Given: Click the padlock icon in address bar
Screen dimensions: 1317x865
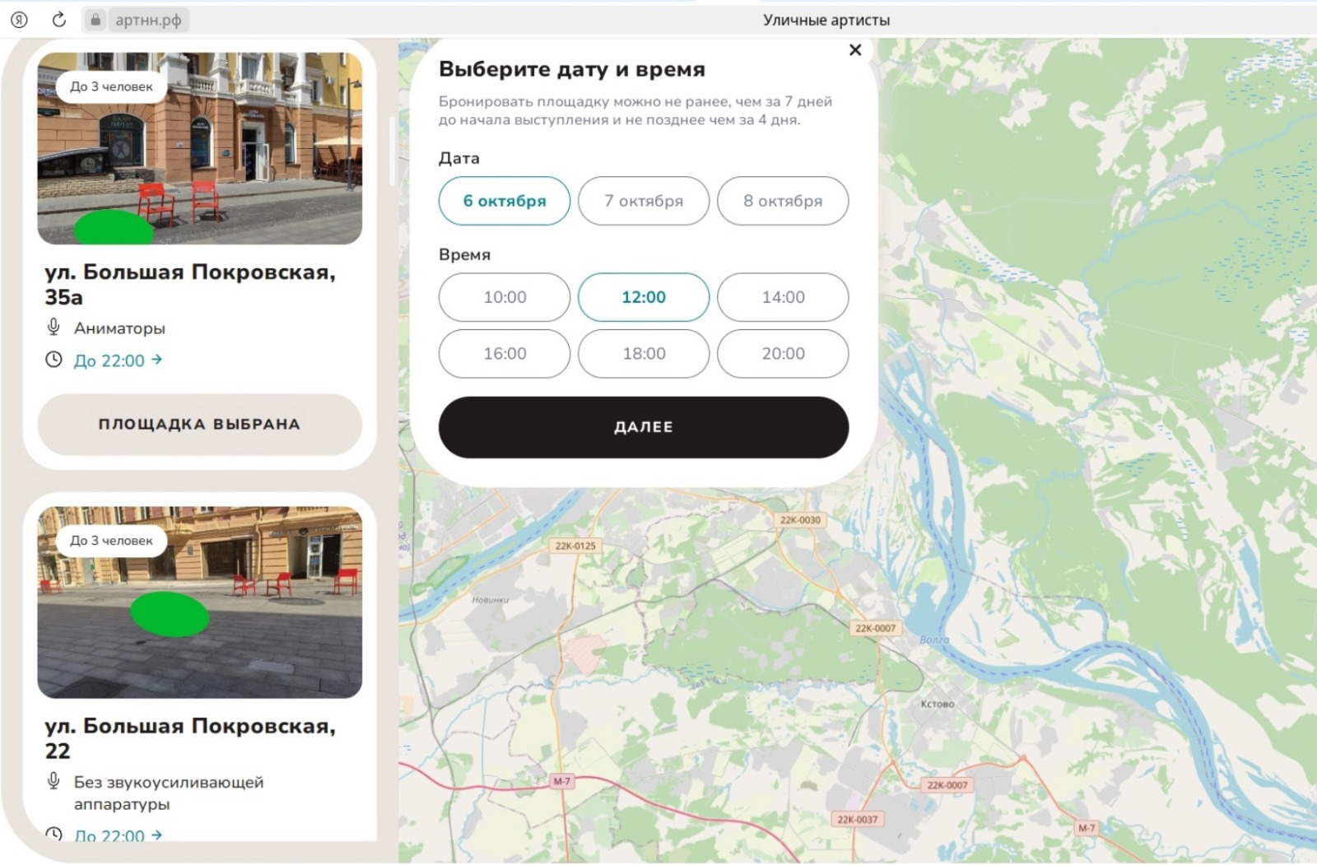Looking at the screenshot, I should (x=95, y=20).
